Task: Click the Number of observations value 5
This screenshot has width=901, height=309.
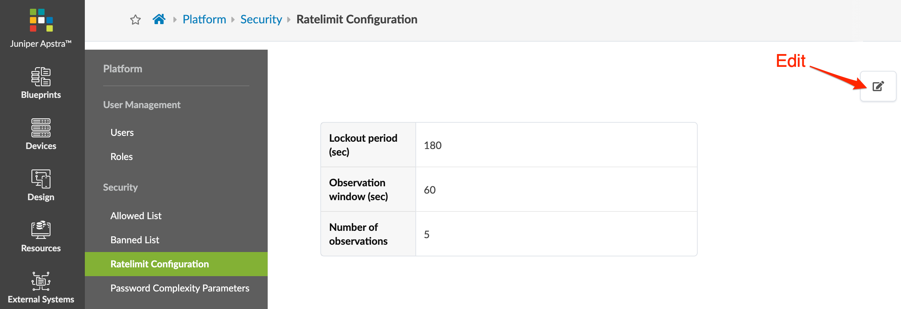Action: pyautogui.click(x=427, y=234)
